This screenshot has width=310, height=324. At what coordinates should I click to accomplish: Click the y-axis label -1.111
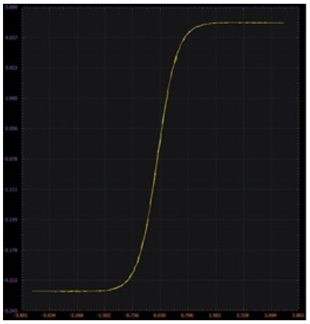click(8, 190)
